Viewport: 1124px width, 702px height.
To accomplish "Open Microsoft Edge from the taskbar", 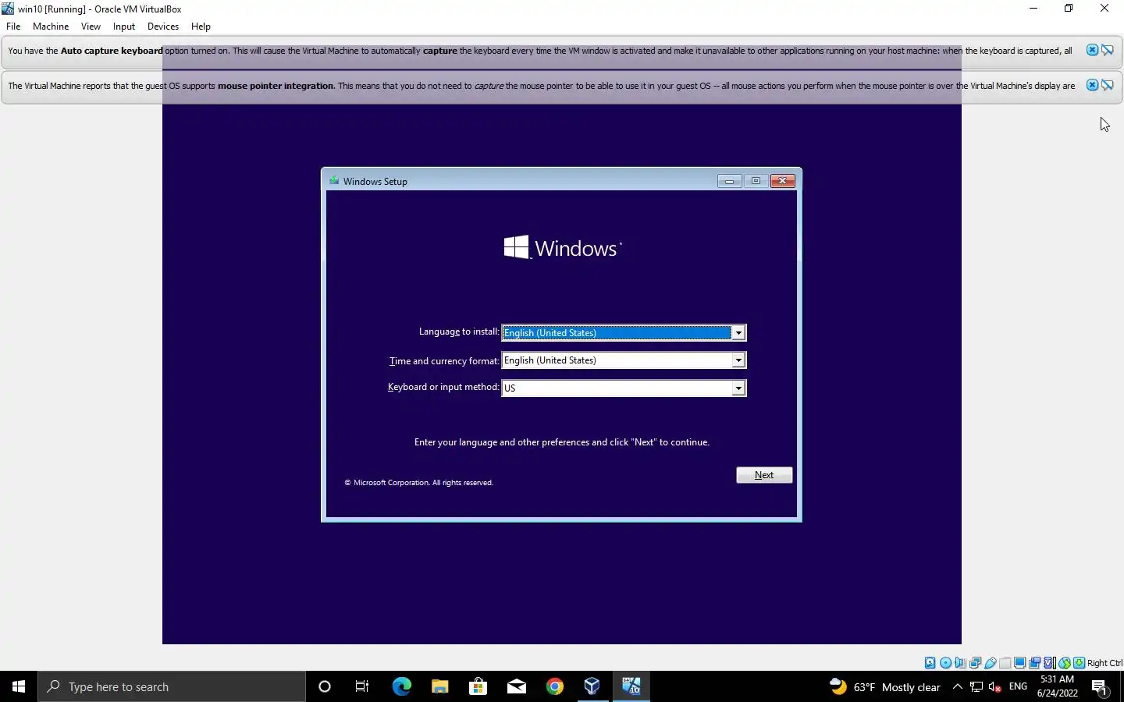I will (x=401, y=686).
